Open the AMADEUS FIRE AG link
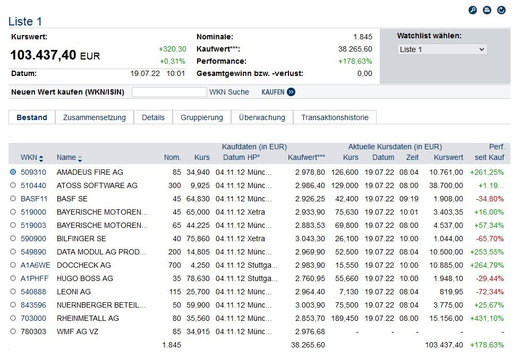 tap(90, 172)
